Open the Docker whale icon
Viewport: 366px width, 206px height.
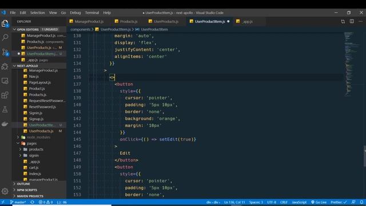click(x=5, y=124)
